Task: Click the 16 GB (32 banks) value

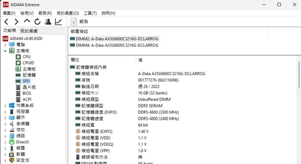Action: pyautogui.click(x=153, y=93)
